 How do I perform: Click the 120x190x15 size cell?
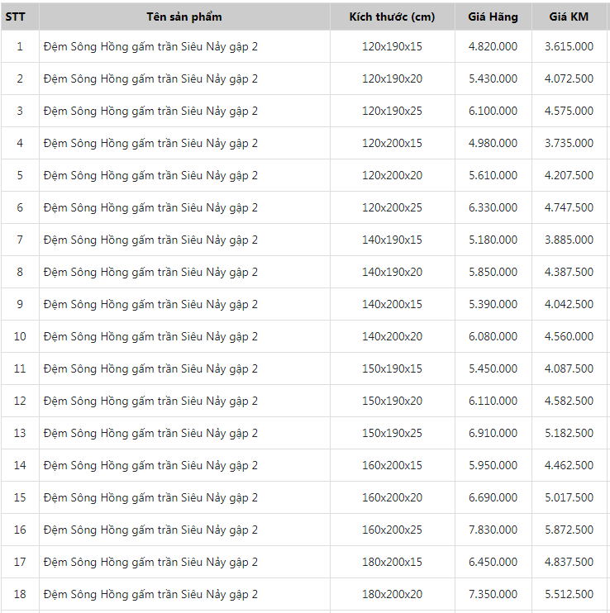392,46
